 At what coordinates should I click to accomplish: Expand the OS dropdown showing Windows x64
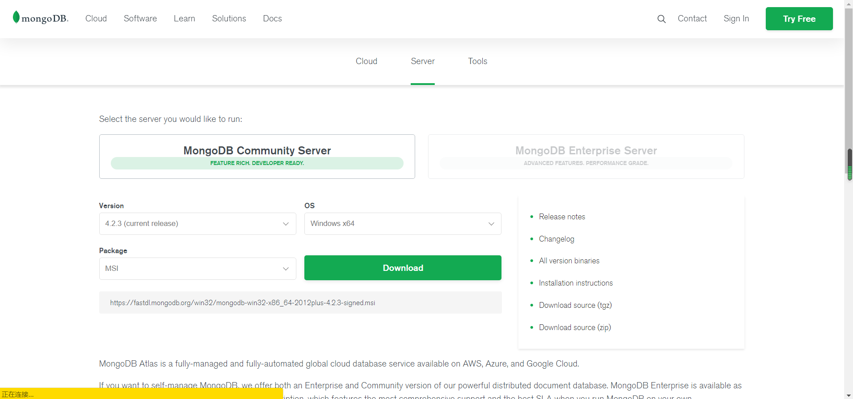[403, 224]
